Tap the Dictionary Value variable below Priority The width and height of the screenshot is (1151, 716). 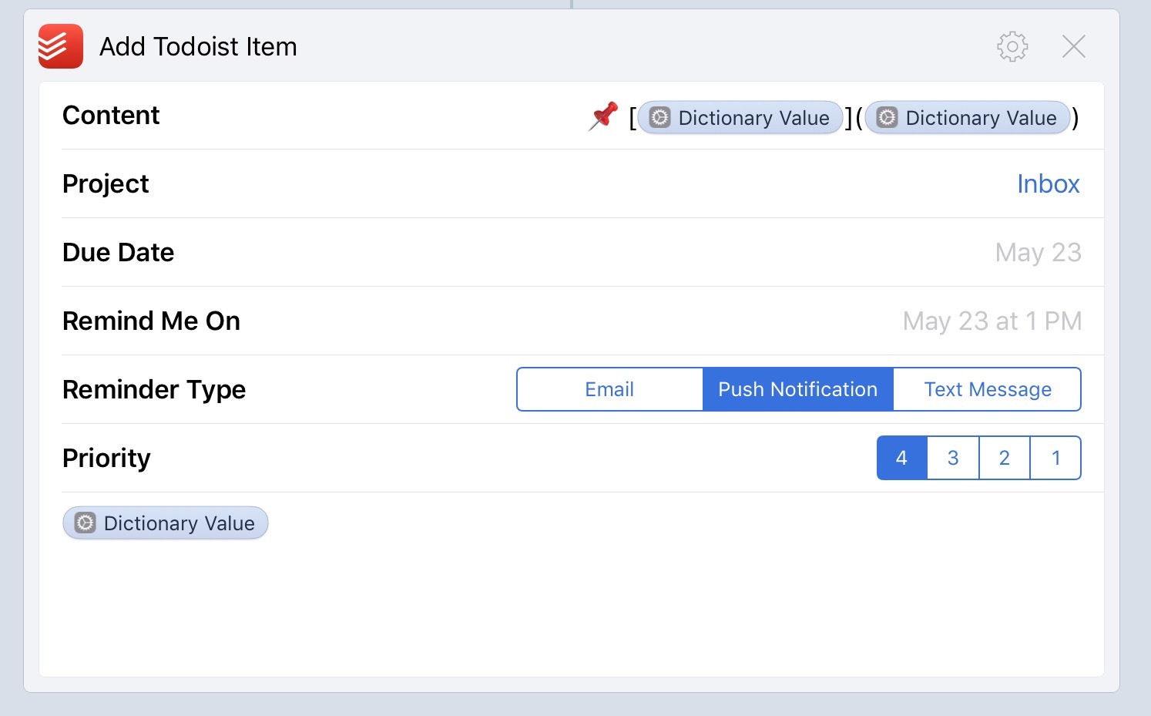pyautogui.click(x=166, y=523)
